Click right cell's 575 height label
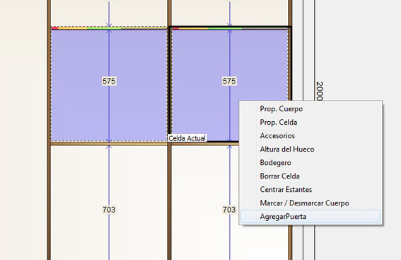 (229, 81)
